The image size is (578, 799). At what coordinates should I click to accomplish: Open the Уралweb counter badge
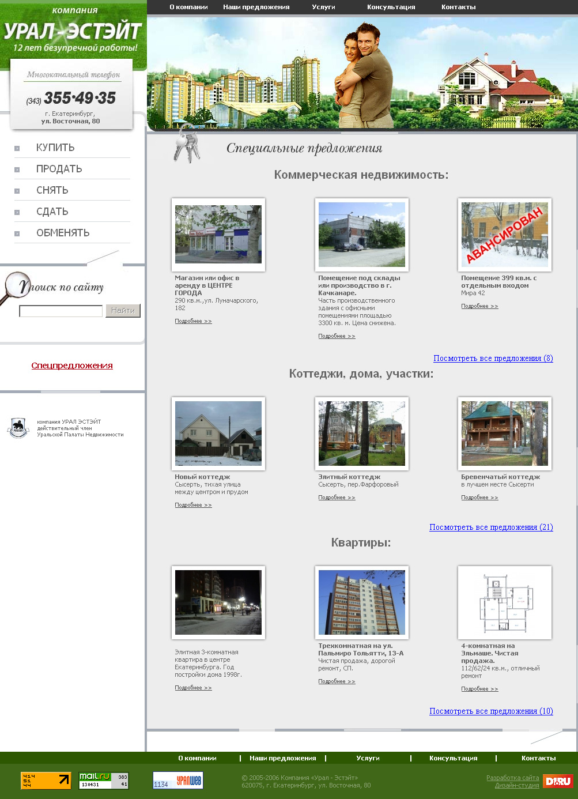178,781
